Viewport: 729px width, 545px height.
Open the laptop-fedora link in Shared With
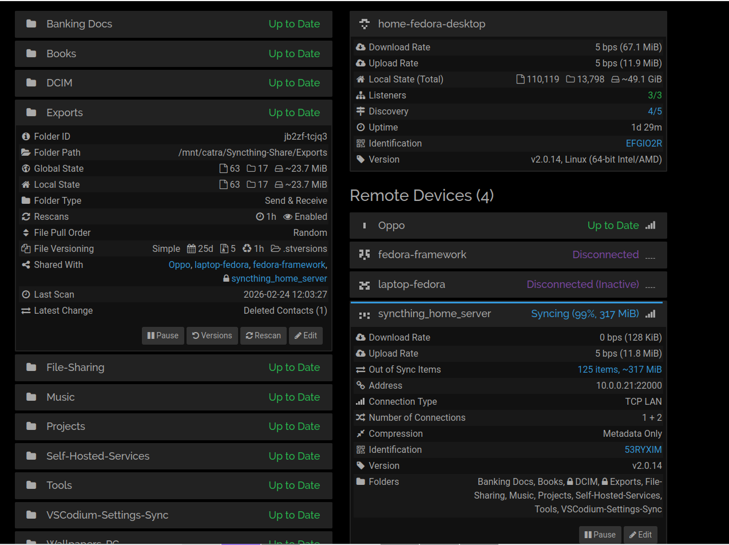221,265
